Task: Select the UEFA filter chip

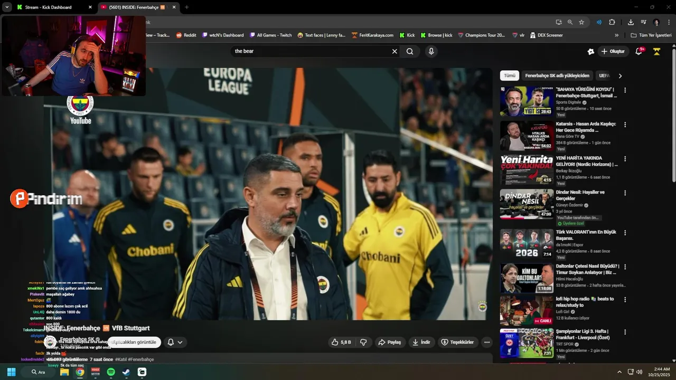Action: coord(604,75)
